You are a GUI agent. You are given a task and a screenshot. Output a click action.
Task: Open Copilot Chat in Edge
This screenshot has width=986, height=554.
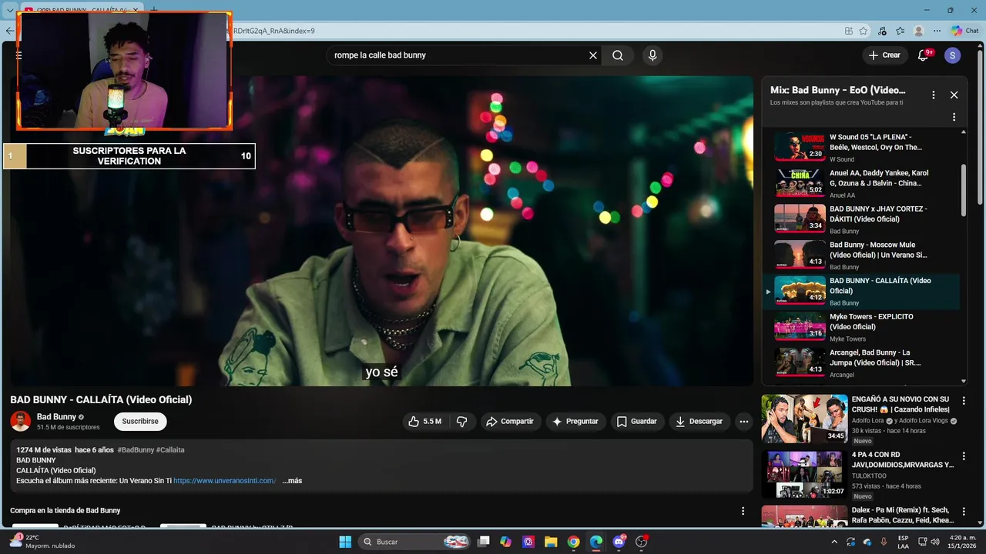pos(966,31)
